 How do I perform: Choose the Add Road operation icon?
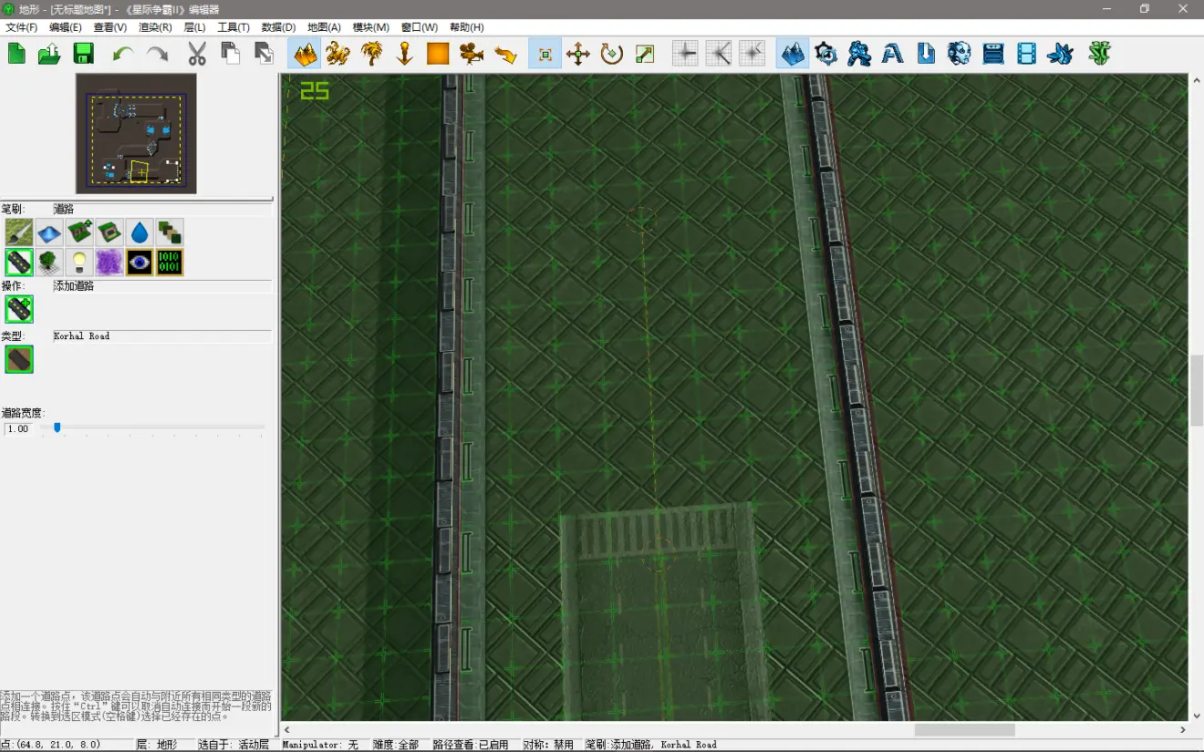(x=19, y=309)
